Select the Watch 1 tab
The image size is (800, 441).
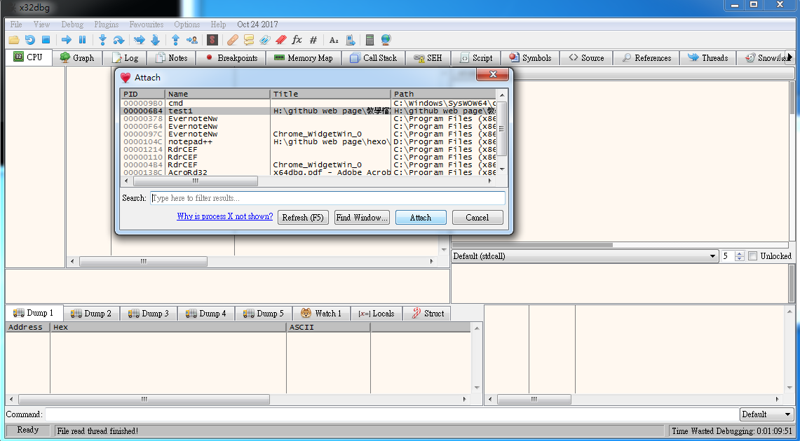pyautogui.click(x=321, y=314)
